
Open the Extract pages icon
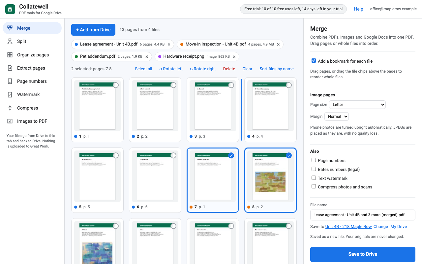tap(10, 68)
